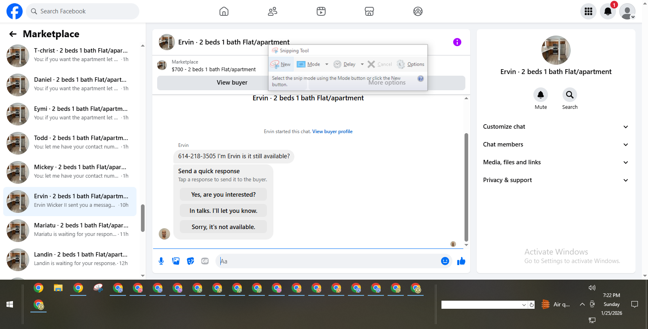This screenshot has height=329, width=648.
Task: Click the View buyer button
Action: click(232, 83)
